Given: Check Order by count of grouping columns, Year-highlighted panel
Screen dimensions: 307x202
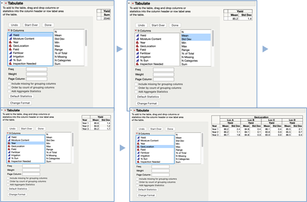Looking at the screenshot, I should coord(8,182).
